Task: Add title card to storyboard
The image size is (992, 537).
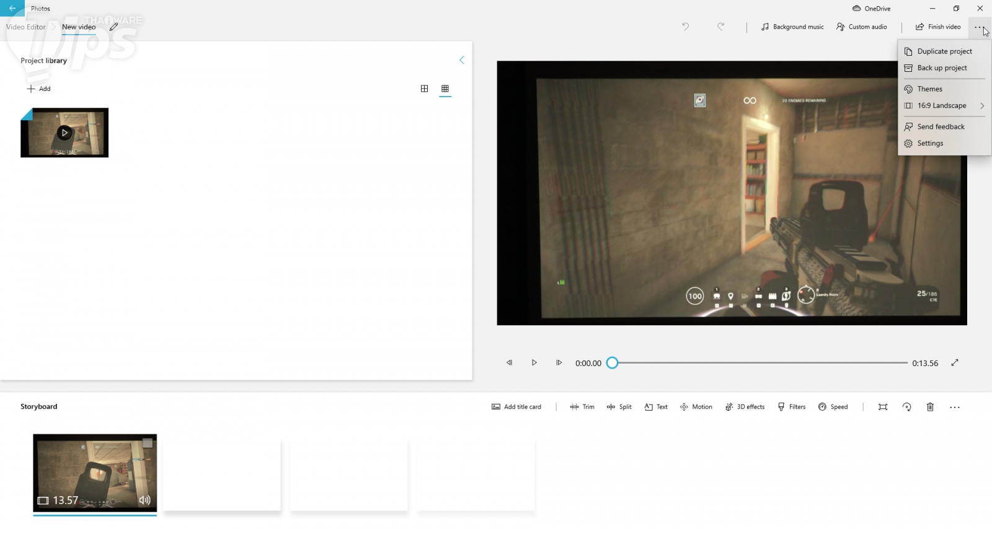Action: 516,407
